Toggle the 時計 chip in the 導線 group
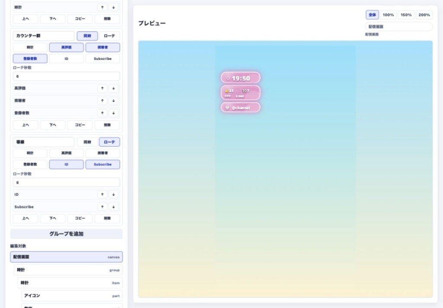The image size is (443, 308). click(30, 153)
